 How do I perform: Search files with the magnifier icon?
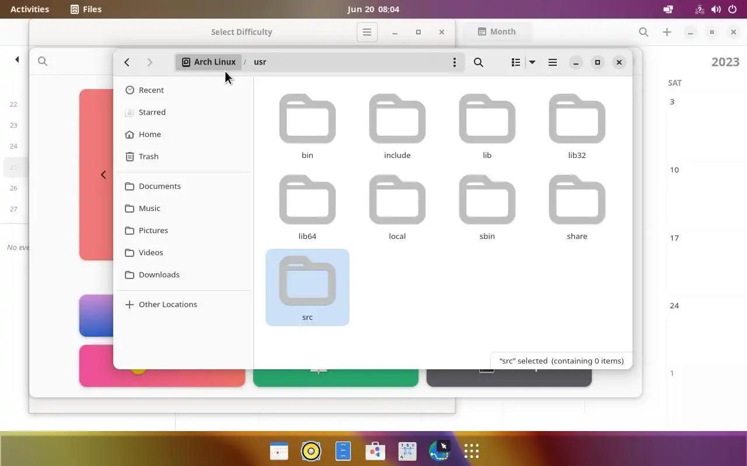coord(479,62)
